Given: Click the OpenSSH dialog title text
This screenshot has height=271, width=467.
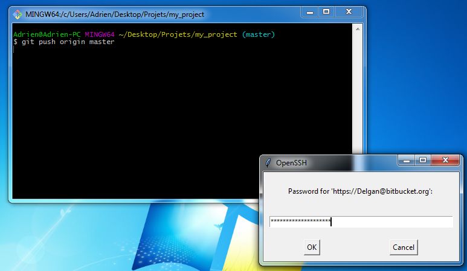Looking at the screenshot, I should pos(291,163).
